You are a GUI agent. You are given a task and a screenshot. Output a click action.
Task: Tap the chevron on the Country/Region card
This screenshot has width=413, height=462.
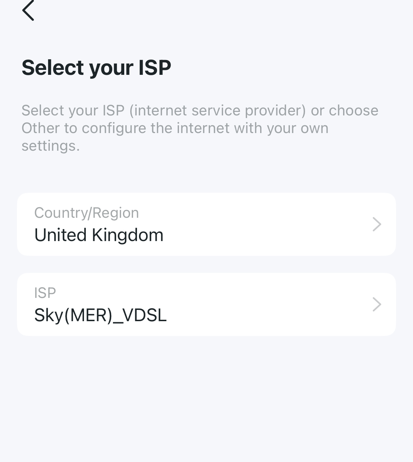(x=377, y=224)
